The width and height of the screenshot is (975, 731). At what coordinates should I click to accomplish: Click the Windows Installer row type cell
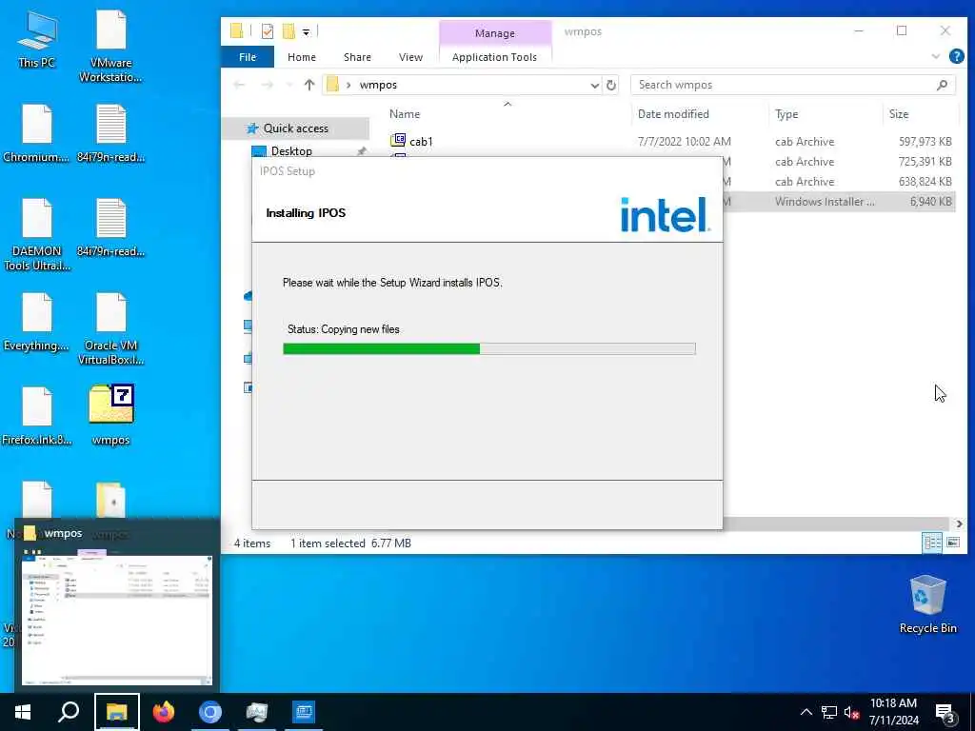click(825, 202)
